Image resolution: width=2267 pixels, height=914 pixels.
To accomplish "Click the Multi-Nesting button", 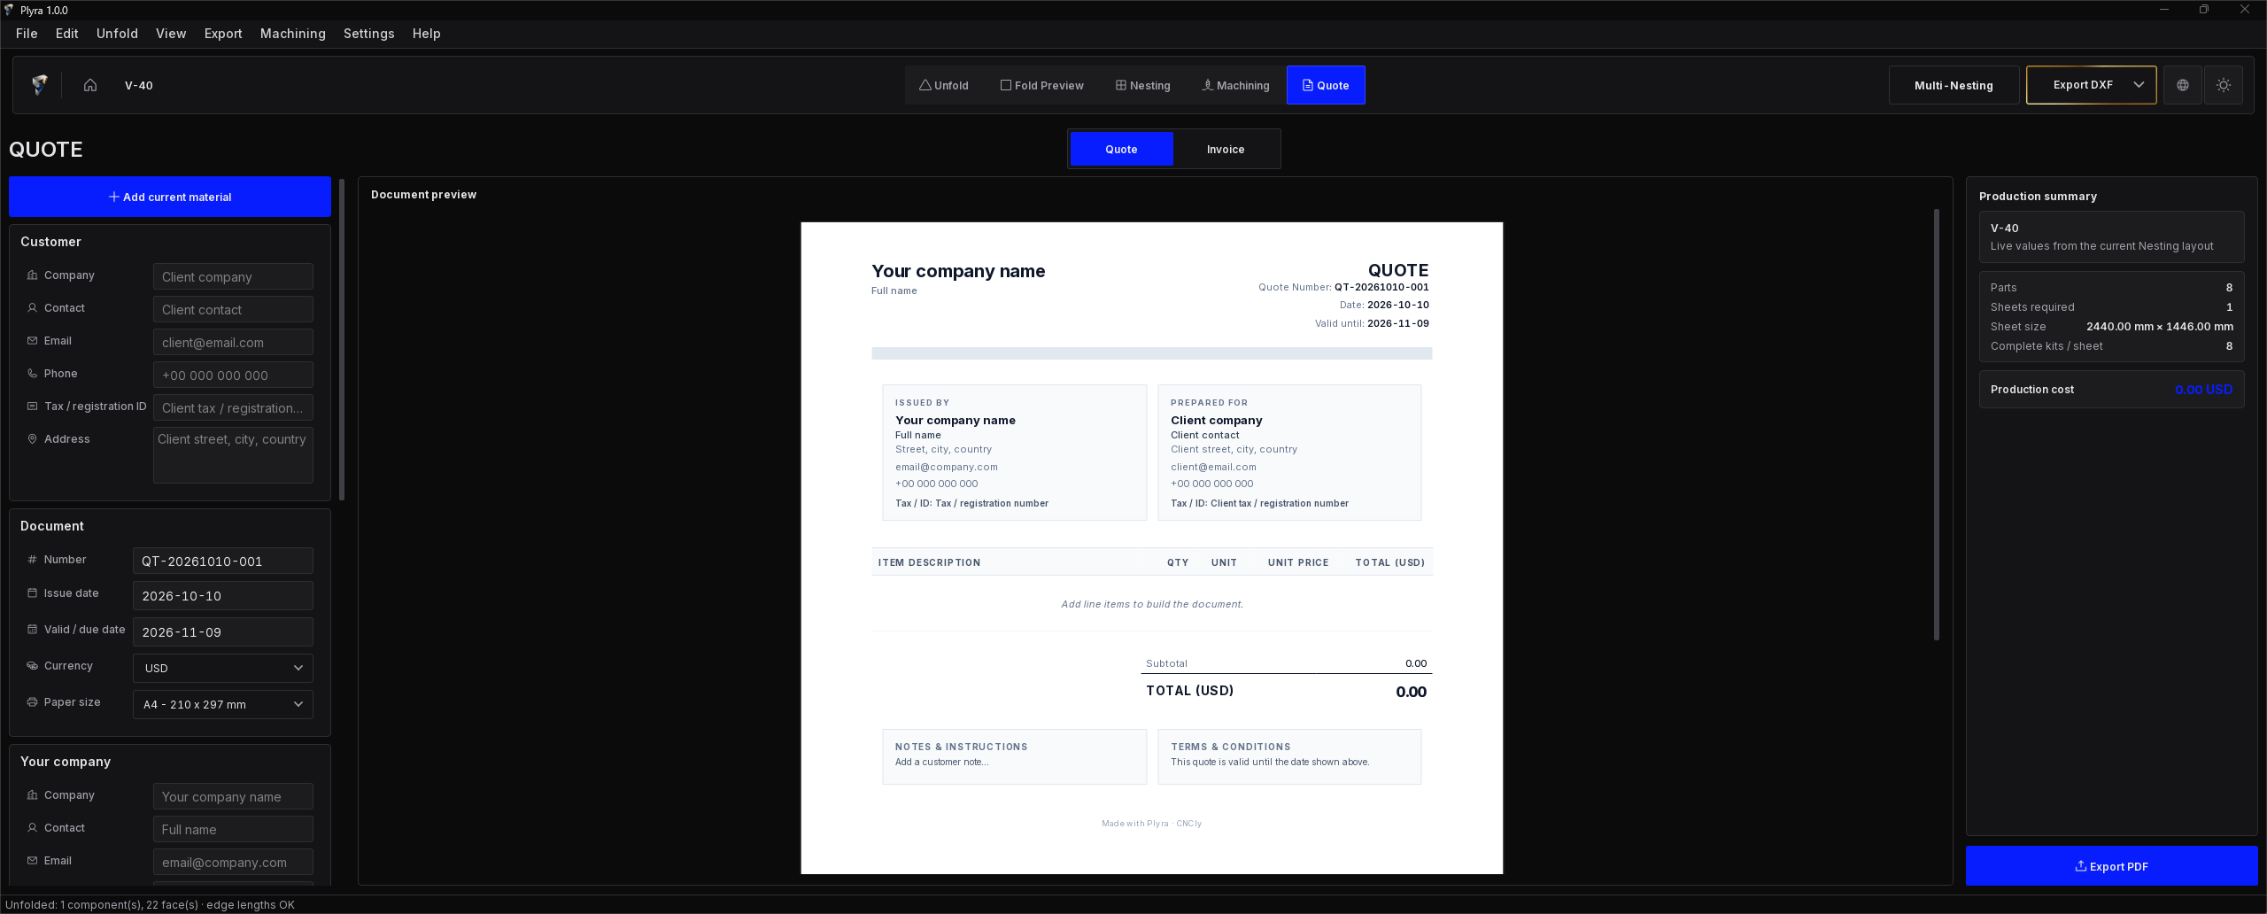I will click(1954, 85).
